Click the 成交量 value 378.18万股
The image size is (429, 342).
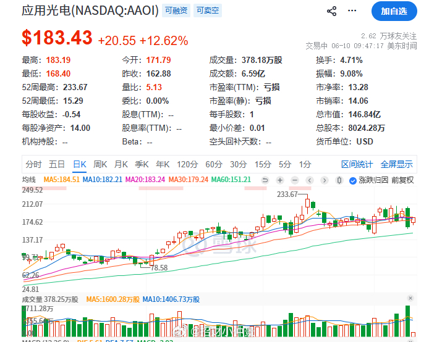[x=262, y=60]
